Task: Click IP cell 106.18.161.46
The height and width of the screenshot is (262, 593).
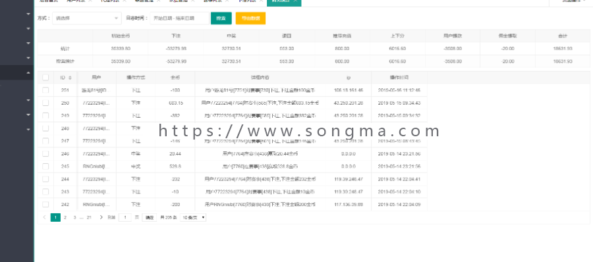Action: [349, 90]
